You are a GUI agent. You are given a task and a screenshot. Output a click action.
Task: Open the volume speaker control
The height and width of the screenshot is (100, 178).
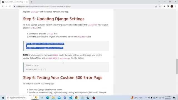(x=163, y=97)
